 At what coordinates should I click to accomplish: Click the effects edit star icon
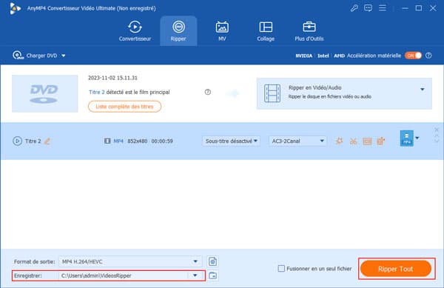tap(339, 141)
